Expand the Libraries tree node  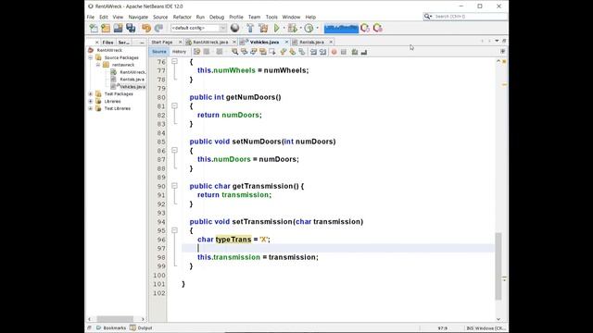click(91, 101)
